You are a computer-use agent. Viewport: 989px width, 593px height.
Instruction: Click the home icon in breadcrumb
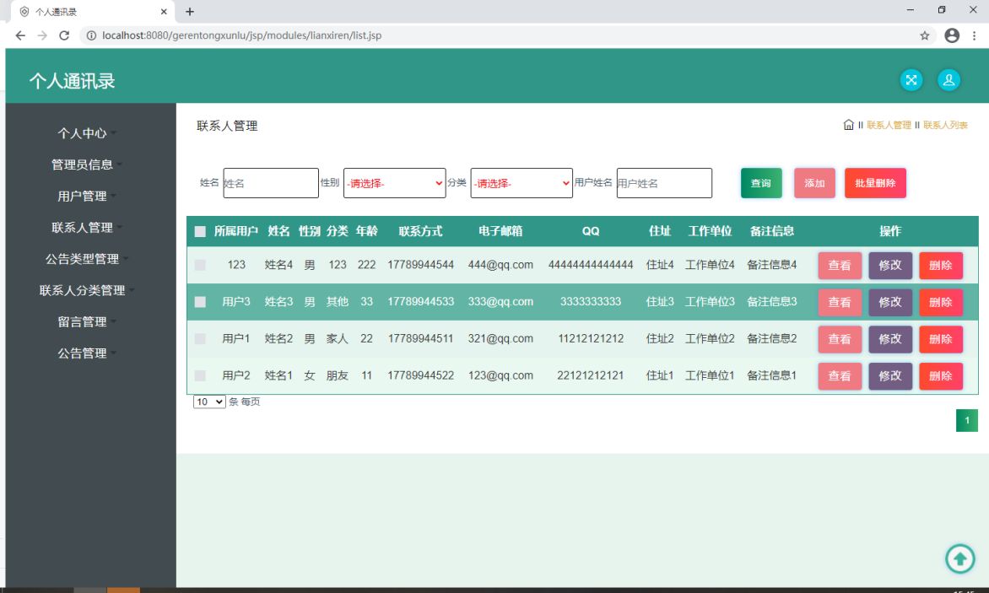coord(849,125)
